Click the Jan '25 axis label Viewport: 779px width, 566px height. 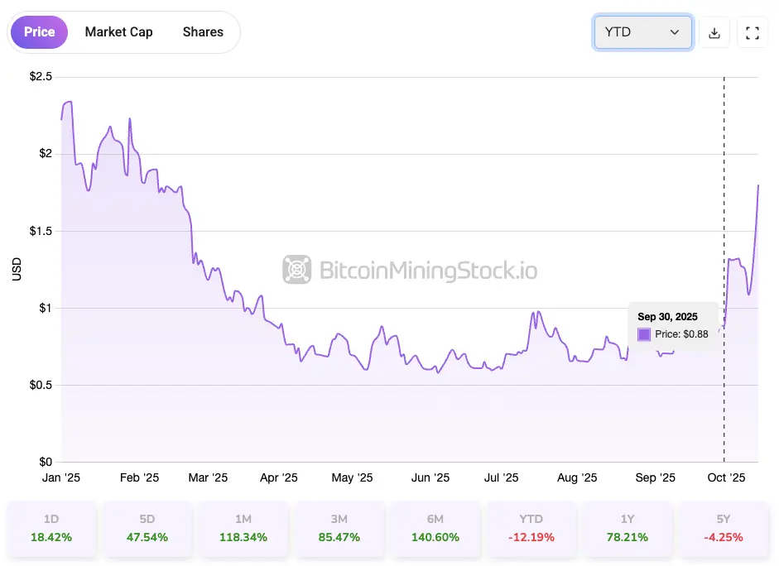click(62, 478)
